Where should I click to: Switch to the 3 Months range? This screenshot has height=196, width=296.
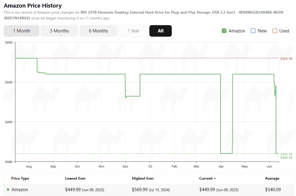pos(59,31)
